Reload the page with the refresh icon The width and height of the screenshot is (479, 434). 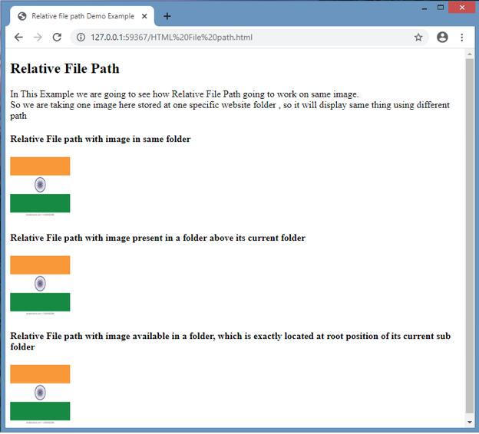tap(57, 38)
